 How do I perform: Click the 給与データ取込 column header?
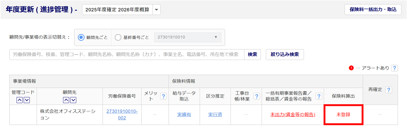[x=184, y=96]
